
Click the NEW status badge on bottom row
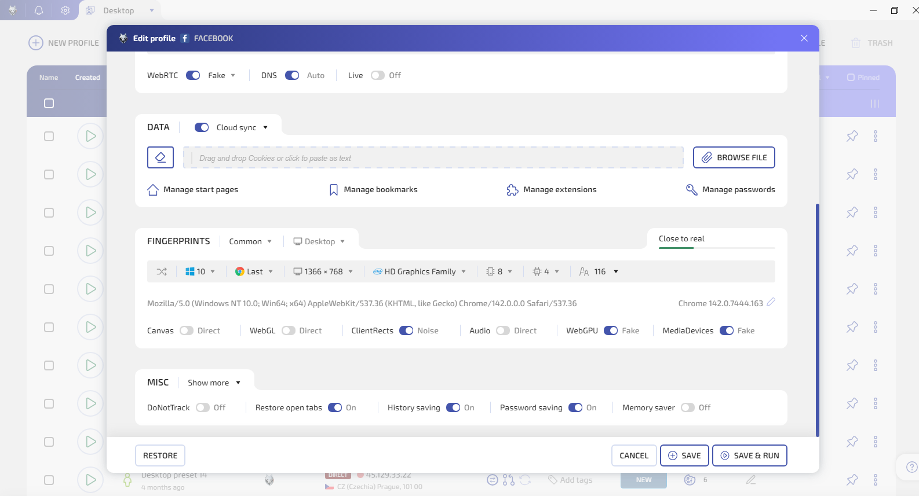pos(644,480)
